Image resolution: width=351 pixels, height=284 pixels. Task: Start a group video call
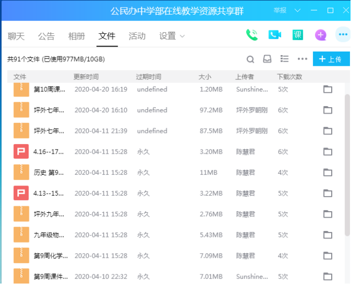[275, 35]
